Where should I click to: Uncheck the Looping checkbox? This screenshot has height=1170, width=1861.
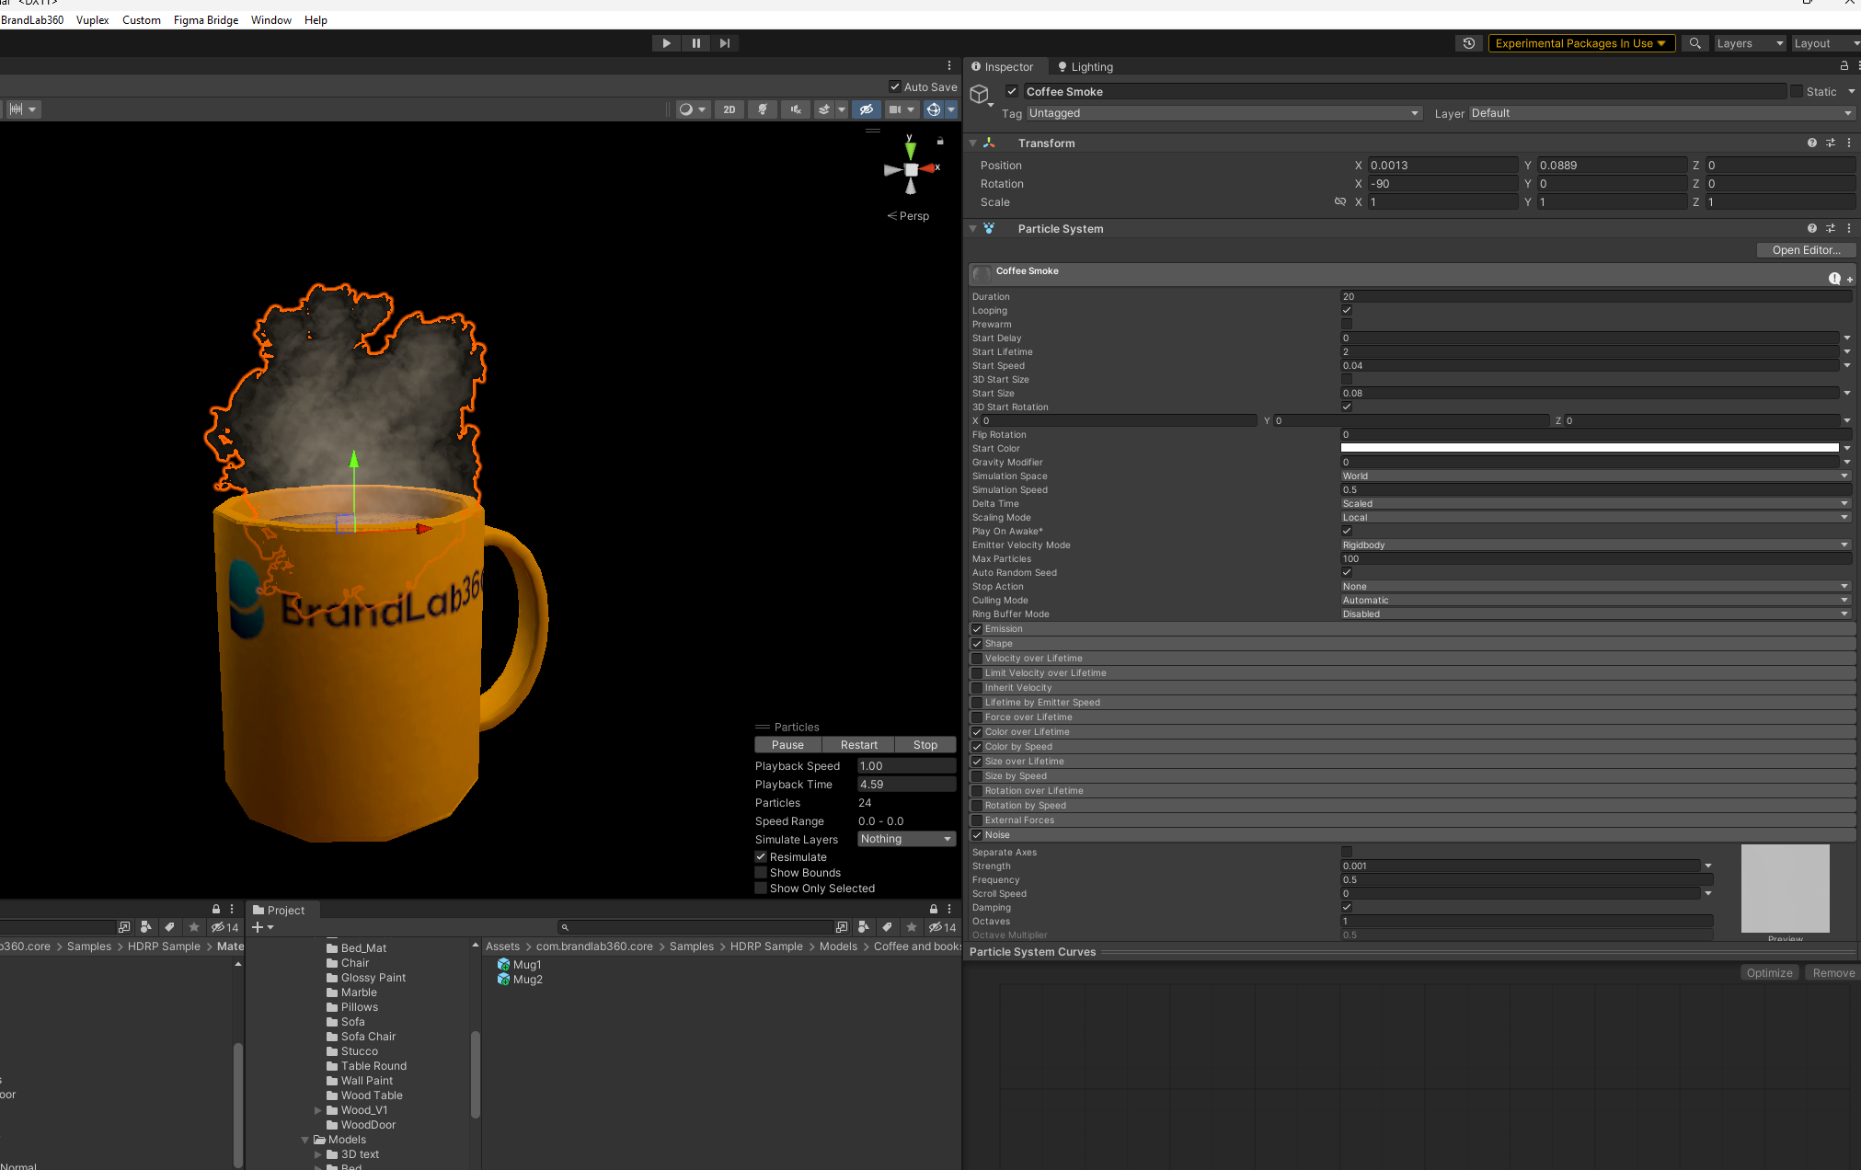pos(1347,311)
